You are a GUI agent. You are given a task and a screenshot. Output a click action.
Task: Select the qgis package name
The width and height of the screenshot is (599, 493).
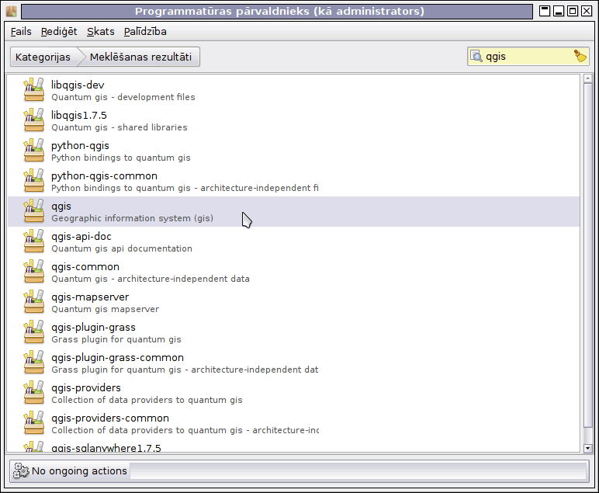(61, 207)
